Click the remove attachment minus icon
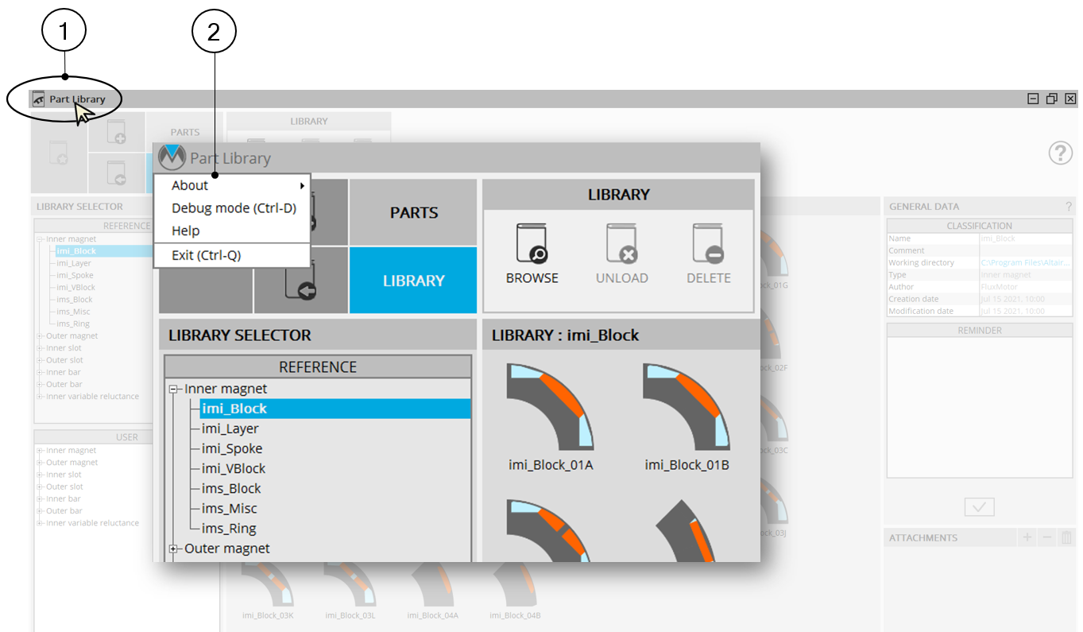 click(x=1047, y=538)
